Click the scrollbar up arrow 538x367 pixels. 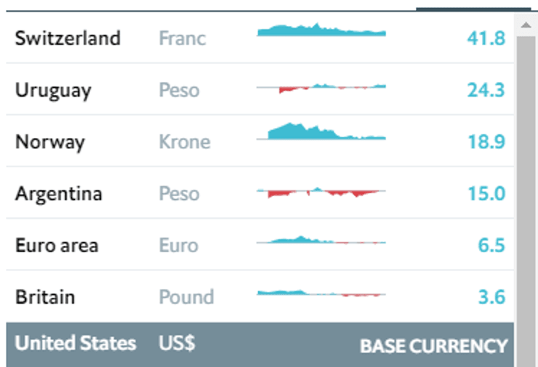(x=526, y=25)
